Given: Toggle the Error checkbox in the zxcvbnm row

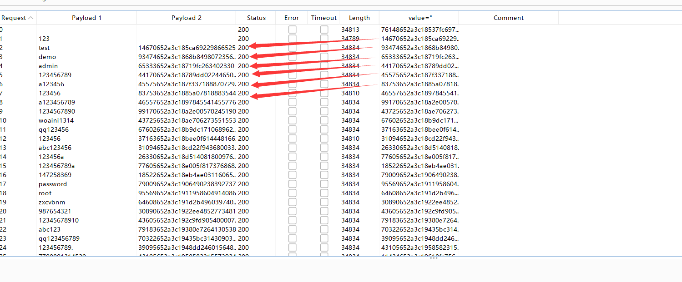Looking at the screenshot, I should pos(292,202).
